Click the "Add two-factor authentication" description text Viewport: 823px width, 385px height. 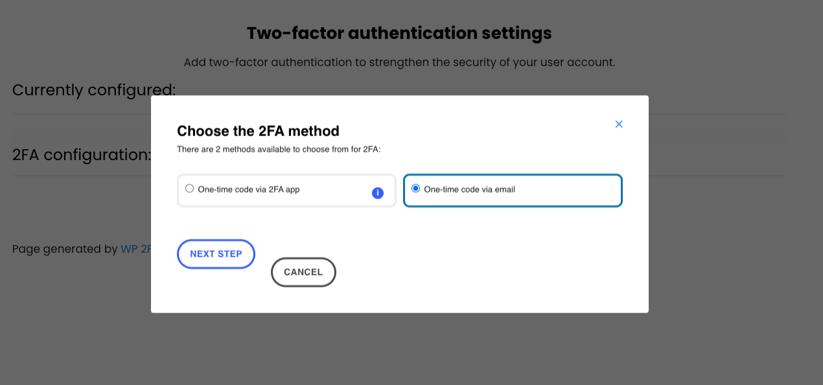click(x=399, y=63)
